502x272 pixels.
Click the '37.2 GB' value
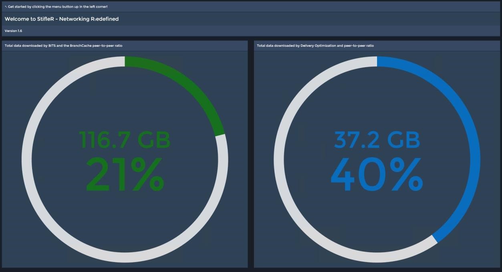377,140
